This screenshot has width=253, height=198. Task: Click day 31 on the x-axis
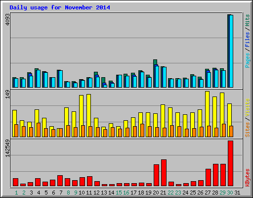237,193
